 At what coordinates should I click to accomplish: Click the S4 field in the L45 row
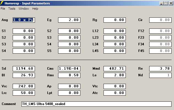(24, 51)
